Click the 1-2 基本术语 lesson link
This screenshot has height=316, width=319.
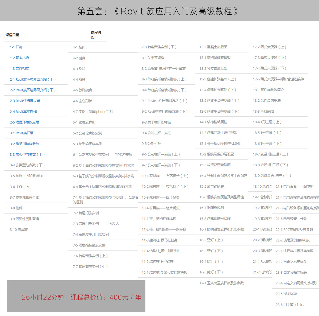[19, 58]
